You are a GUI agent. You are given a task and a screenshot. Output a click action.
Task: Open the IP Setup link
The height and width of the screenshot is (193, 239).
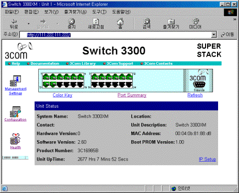[208, 159]
